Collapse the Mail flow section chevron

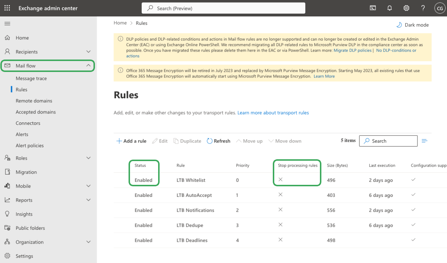point(88,66)
